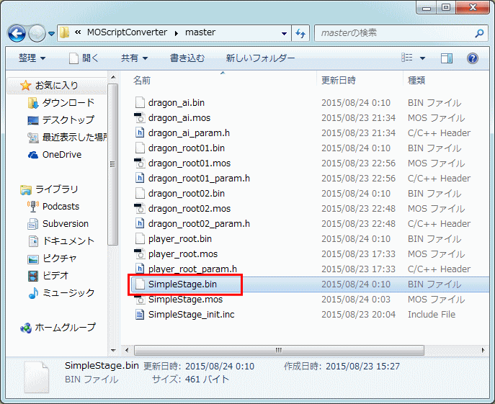Click the folder icon in the address bar
The height and width of the screenshot is (404, 495).
click(65, 32)
